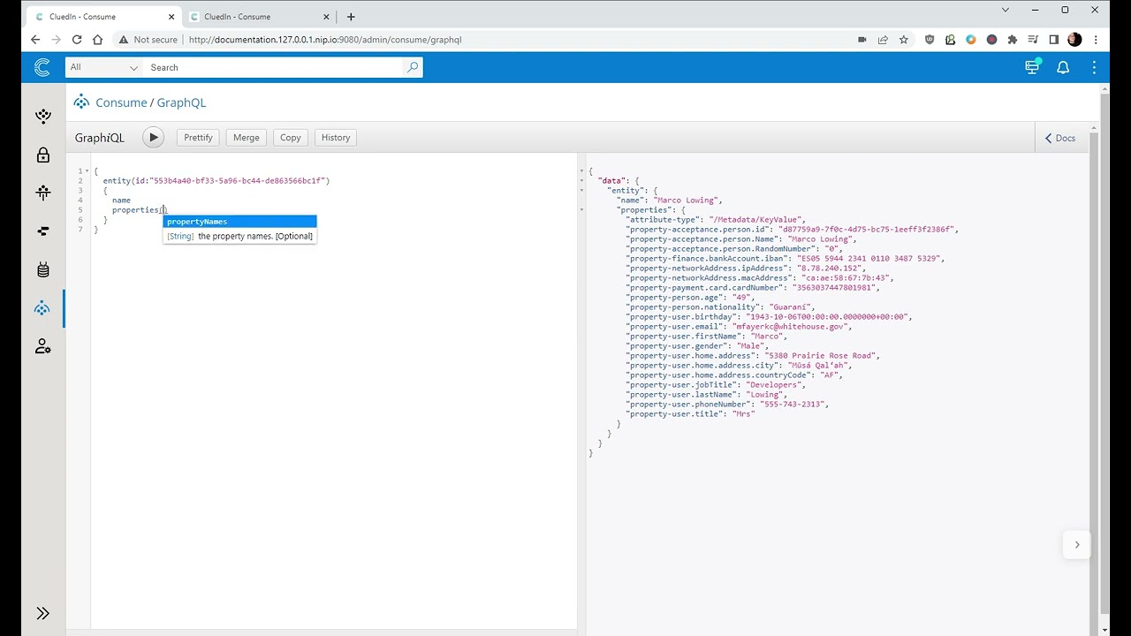Click the "name" field on line 4

click(121, 200)
